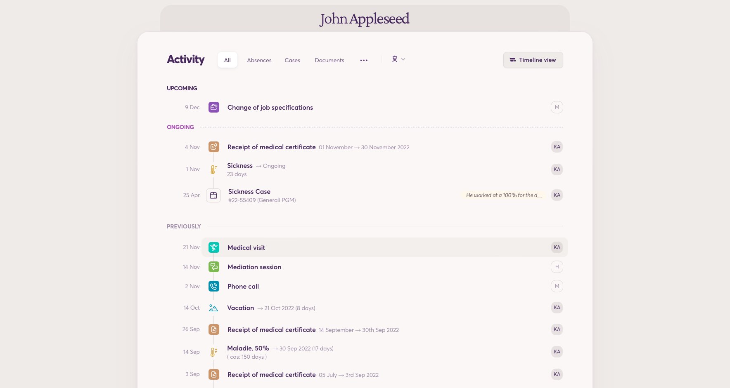The width and height of the screenshot is (730, 388).
Task: Click the John Appleseed title
Action: pyautogui.click(x=365, y=19)
